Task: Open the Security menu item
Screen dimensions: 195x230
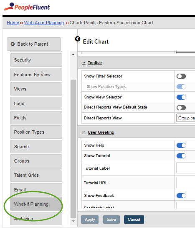Action: pyautogui.click(x=36, y=60)
